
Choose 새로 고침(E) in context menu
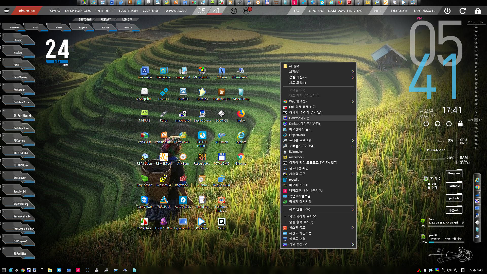tap(318, 83)
